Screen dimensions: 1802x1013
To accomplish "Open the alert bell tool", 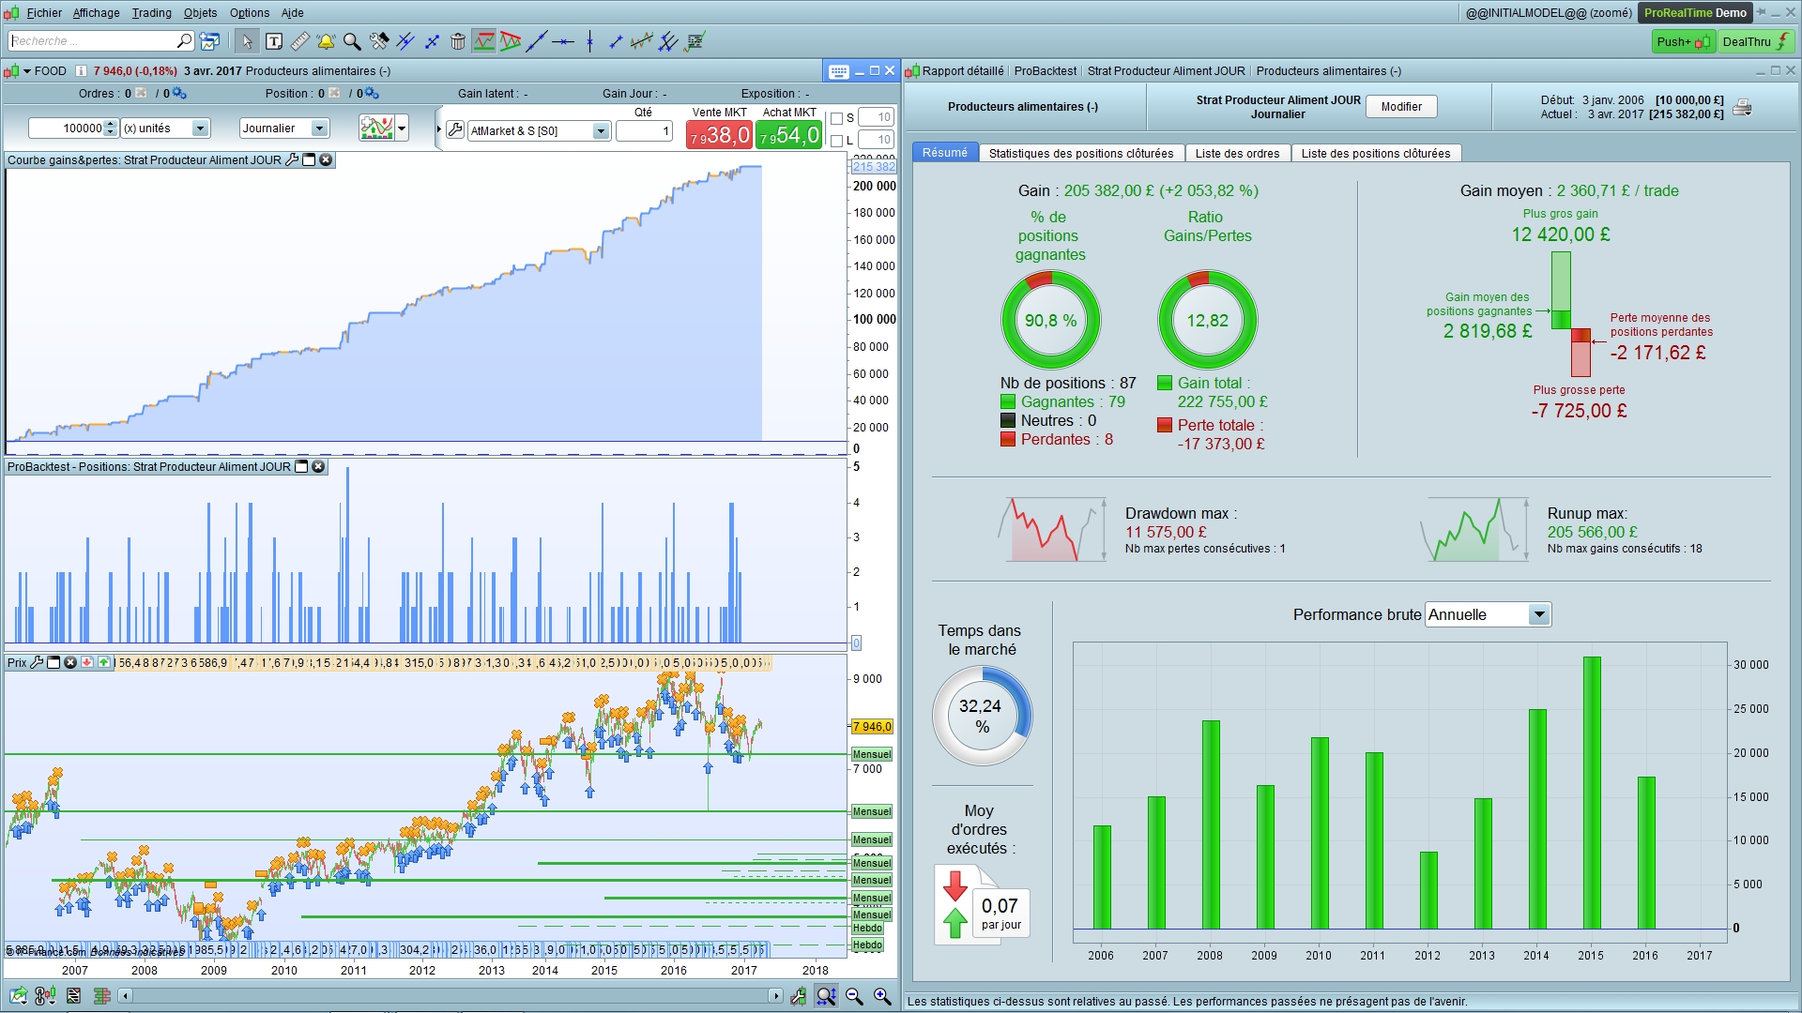I will pyautogui.click(x=326, y=41).
